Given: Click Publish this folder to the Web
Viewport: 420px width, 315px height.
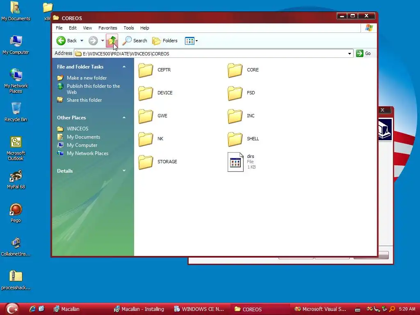Looking at the screenshot, I should [93, 89].
